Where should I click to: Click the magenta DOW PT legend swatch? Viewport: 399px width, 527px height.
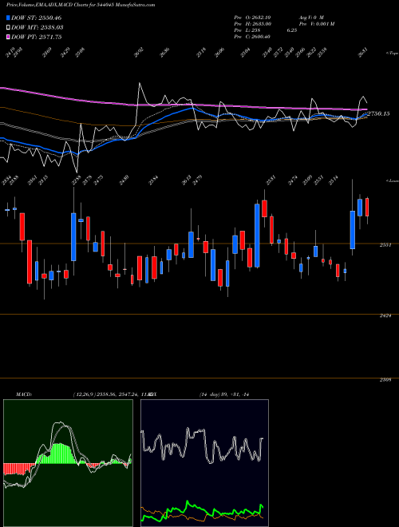8,38
